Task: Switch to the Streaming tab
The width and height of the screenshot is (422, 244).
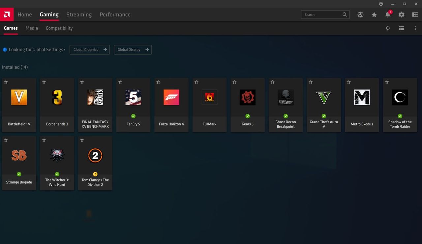Action: click(79, 14)
